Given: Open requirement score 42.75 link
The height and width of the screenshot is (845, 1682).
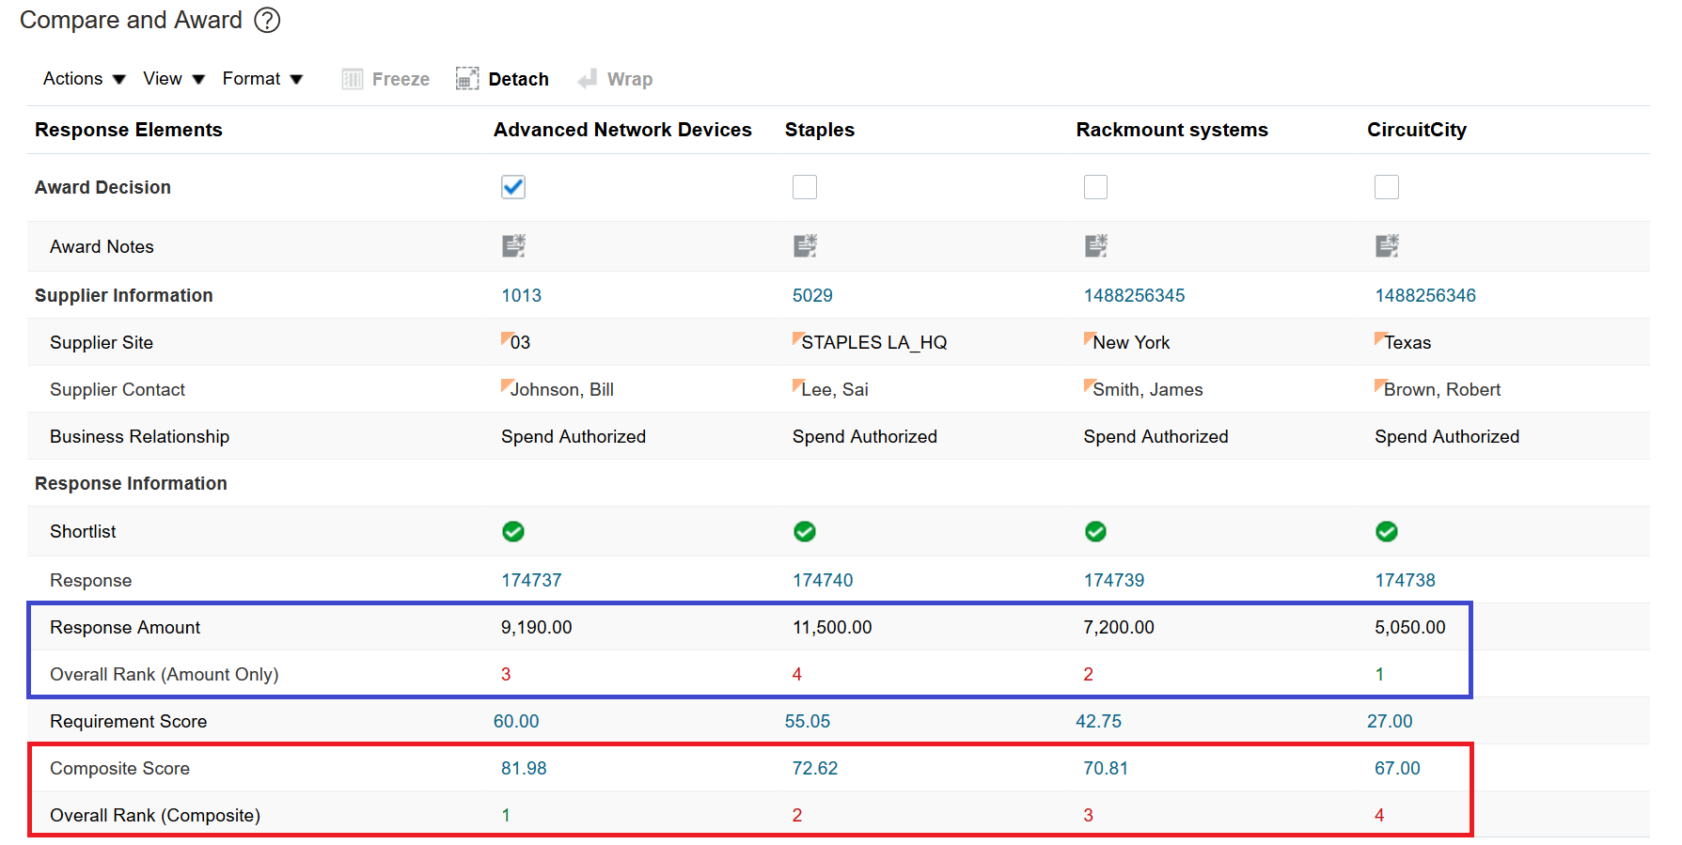Looking at the screenshot, I should (x=1099, y=721).
